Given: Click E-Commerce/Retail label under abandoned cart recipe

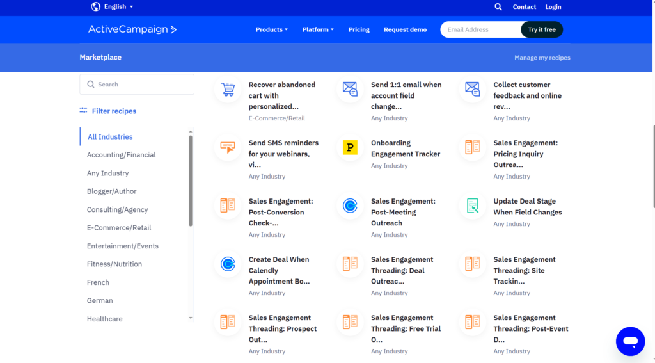Looking at the screenshot, I should 276,118.
